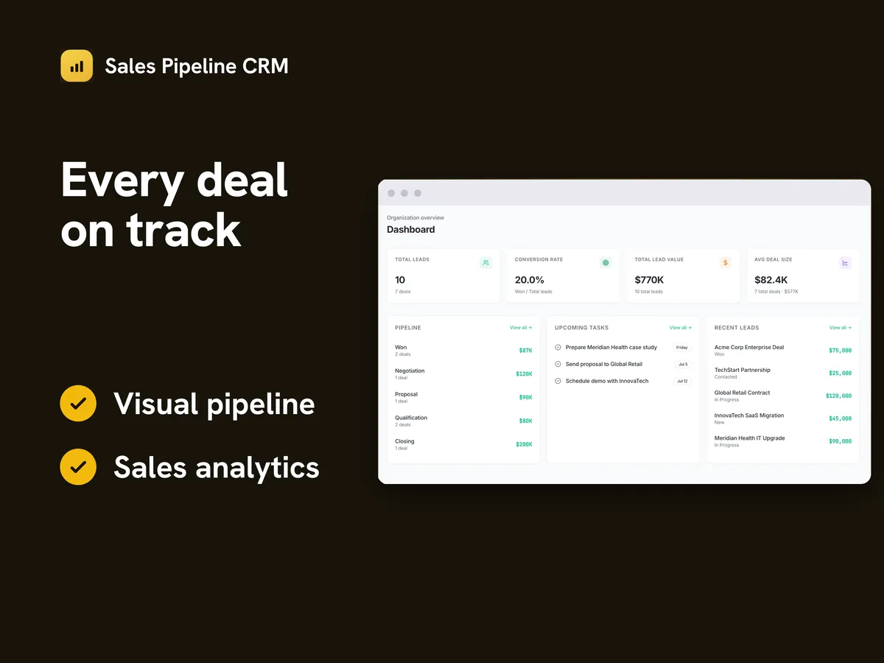
Task: Open View all in Pipeline card
Action: pyautogui.click(x=521, y=328)
